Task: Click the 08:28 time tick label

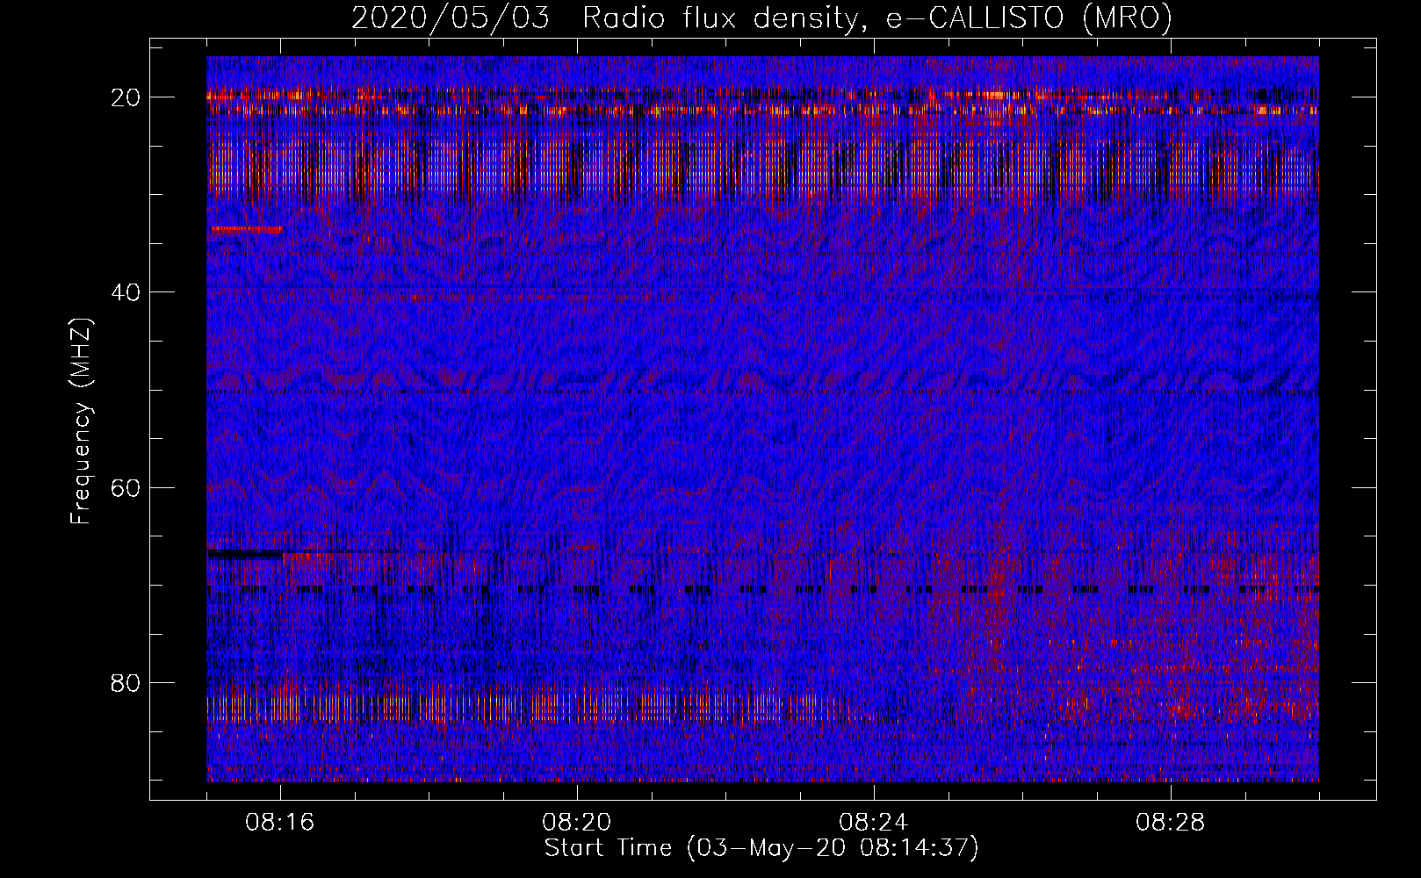Action: [x=1171, y=823]
